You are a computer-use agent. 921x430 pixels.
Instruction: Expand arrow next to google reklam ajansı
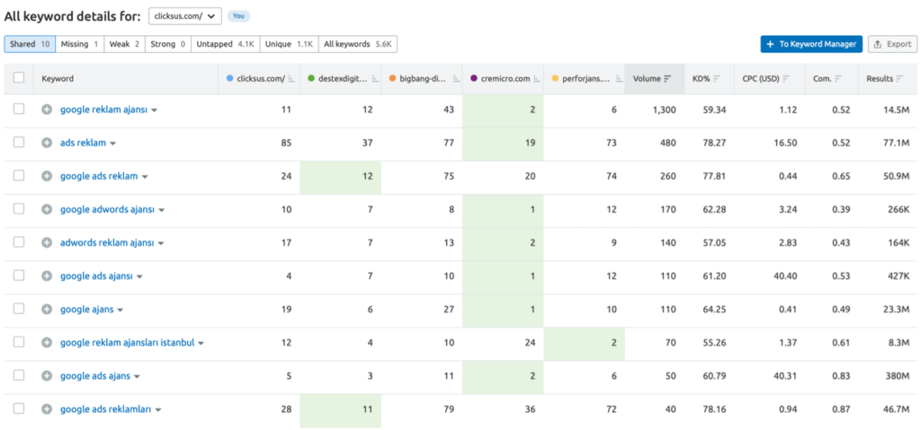click(155, 110)
